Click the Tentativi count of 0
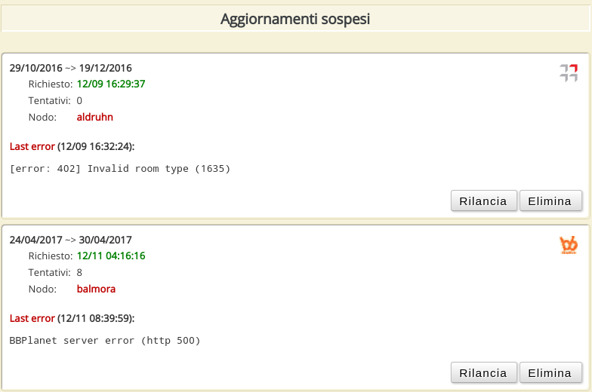 point(79,101)
